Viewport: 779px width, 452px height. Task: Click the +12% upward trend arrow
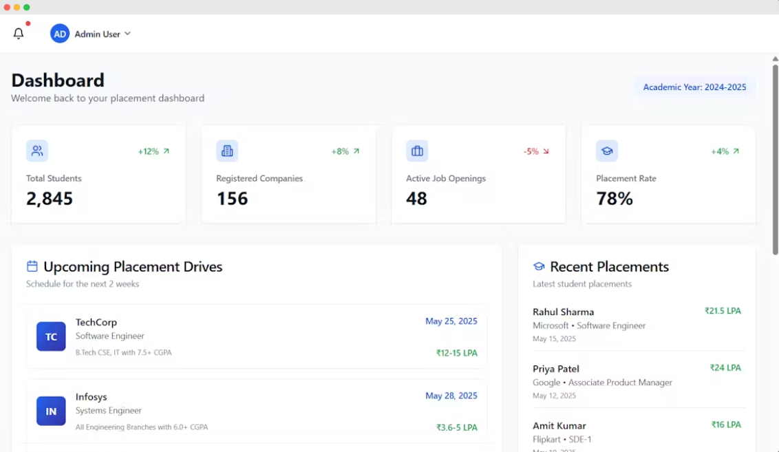click(x=167, y=151)
